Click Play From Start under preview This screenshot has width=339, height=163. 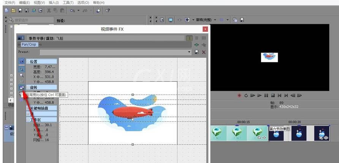tap(252, 95)
